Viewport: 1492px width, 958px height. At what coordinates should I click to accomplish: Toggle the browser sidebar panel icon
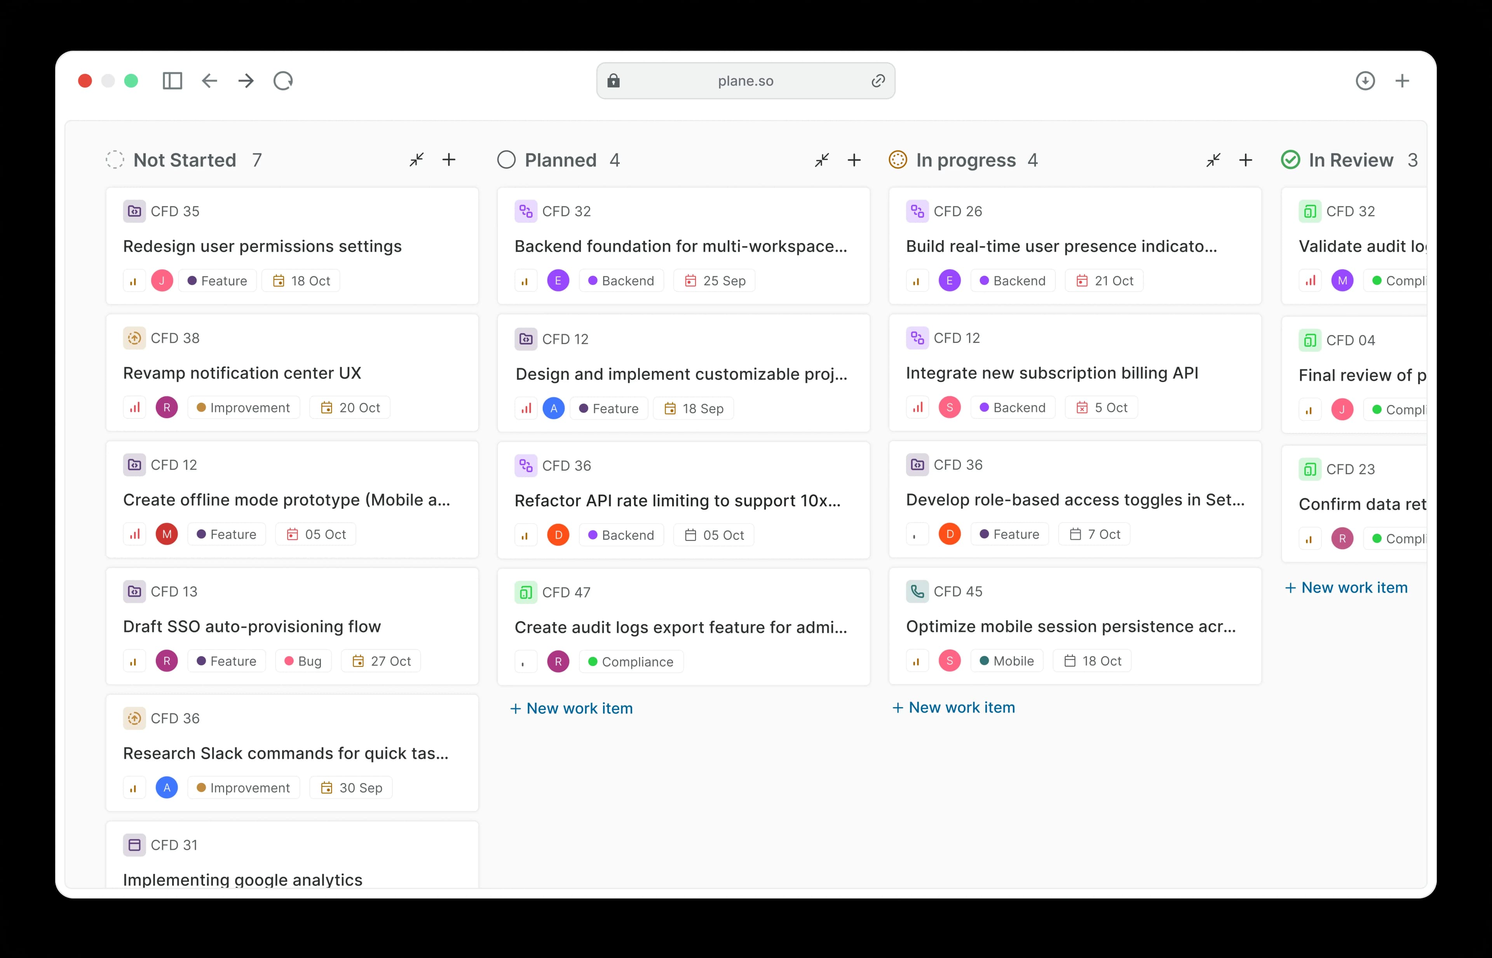[173, 81]
